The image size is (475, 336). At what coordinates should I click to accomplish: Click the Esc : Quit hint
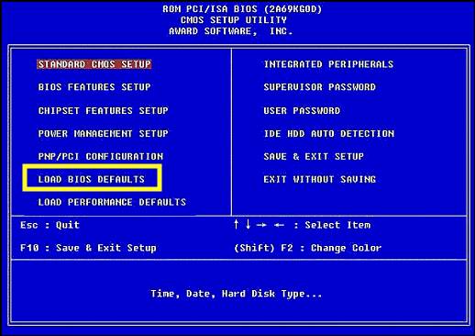[x=50, y=225]
